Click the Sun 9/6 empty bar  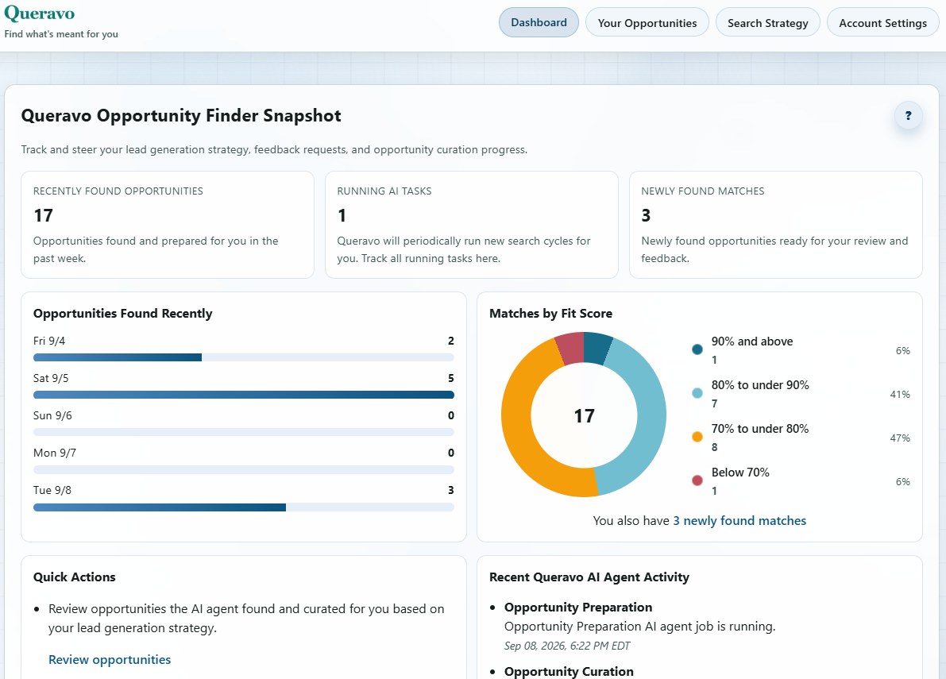[243, 432]
